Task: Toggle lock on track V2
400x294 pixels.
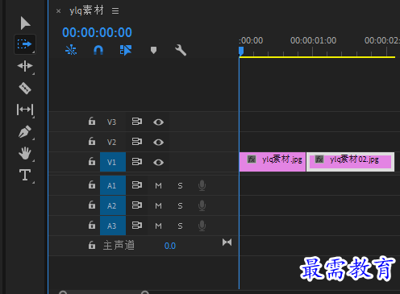Action: tap(92, 141)
